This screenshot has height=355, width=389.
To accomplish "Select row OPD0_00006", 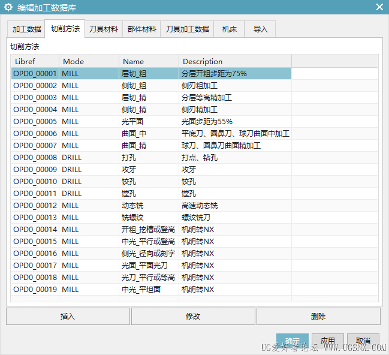I will pyautogui.click(x=151, y=134).
